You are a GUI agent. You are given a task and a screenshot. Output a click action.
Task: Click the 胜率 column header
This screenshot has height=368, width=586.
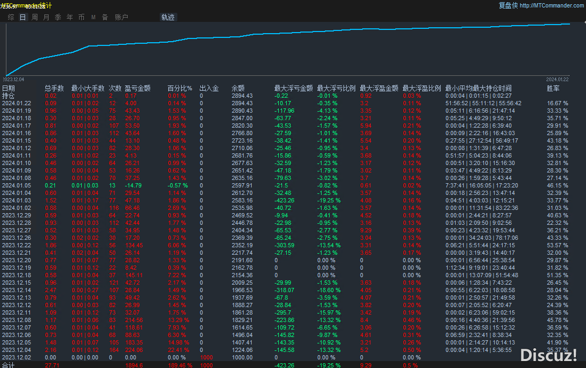click(553, 88)
